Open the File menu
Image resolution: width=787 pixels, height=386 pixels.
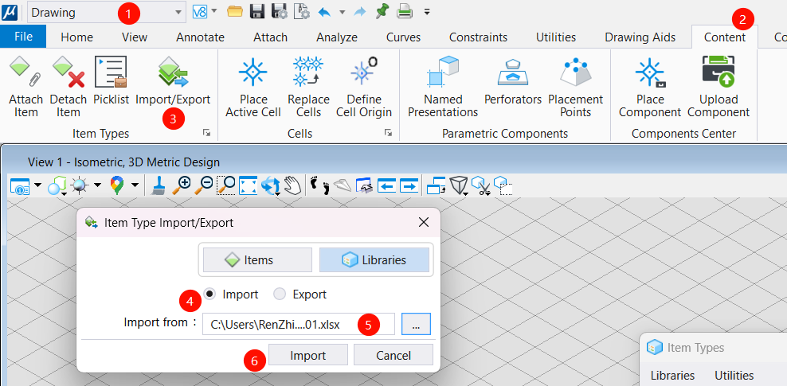23,37
